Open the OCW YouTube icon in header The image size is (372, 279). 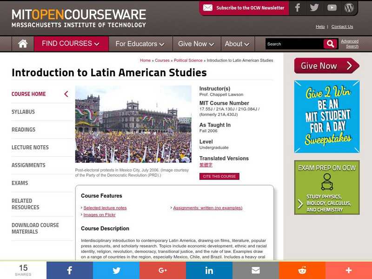tap(332, 7)
